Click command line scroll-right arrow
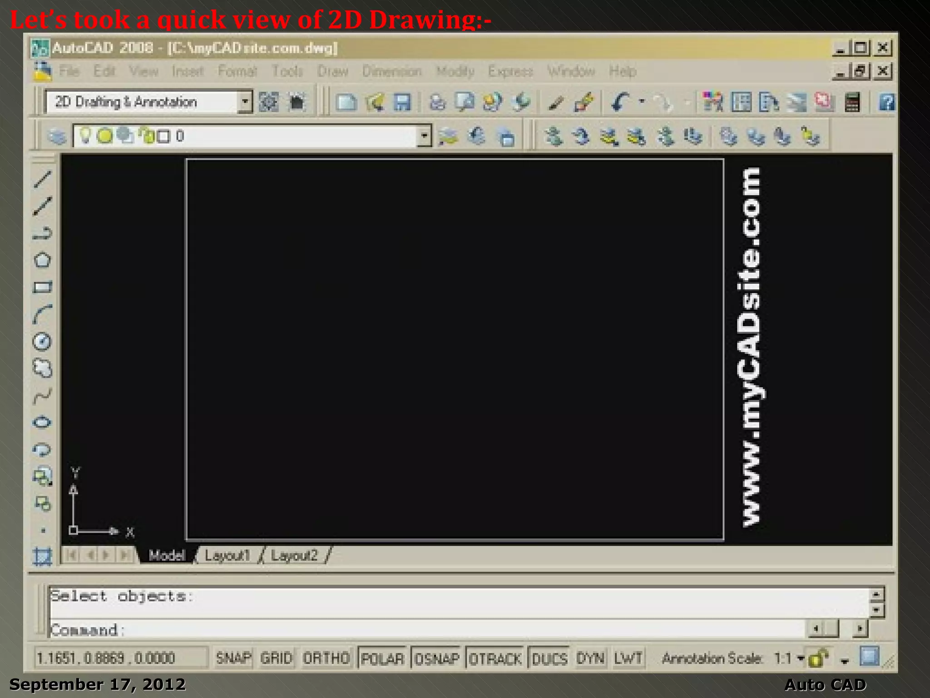The width and height of the screenshot is (930, 698). click(x=860, y=629)
